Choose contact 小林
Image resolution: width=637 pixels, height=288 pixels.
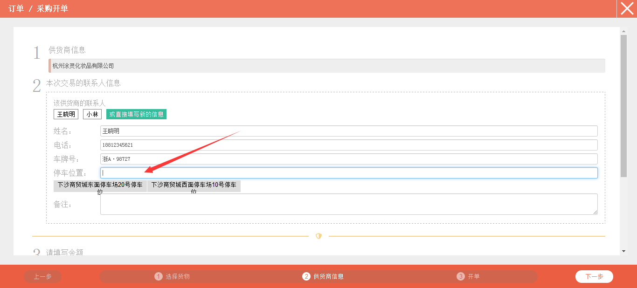click(92, 114)
